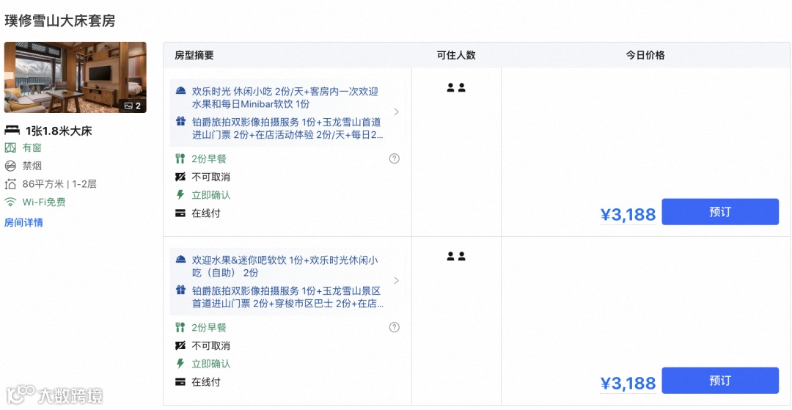Viewport: 792px width, 410px height.
Task: Click the 今日价格 column header
Action: (x=645, y=56)
